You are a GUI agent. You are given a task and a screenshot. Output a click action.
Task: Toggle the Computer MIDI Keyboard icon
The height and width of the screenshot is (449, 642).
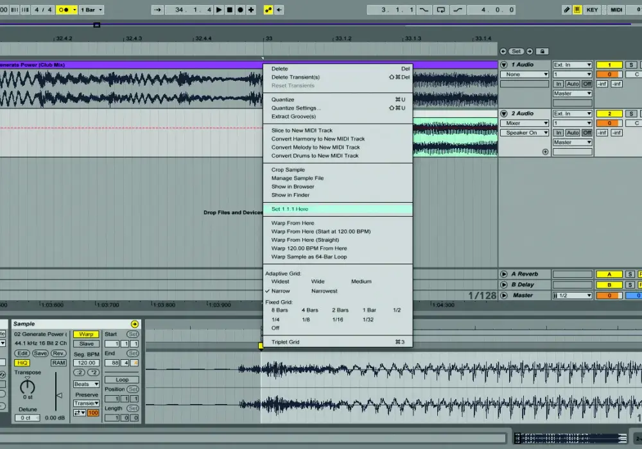point(577,10)
